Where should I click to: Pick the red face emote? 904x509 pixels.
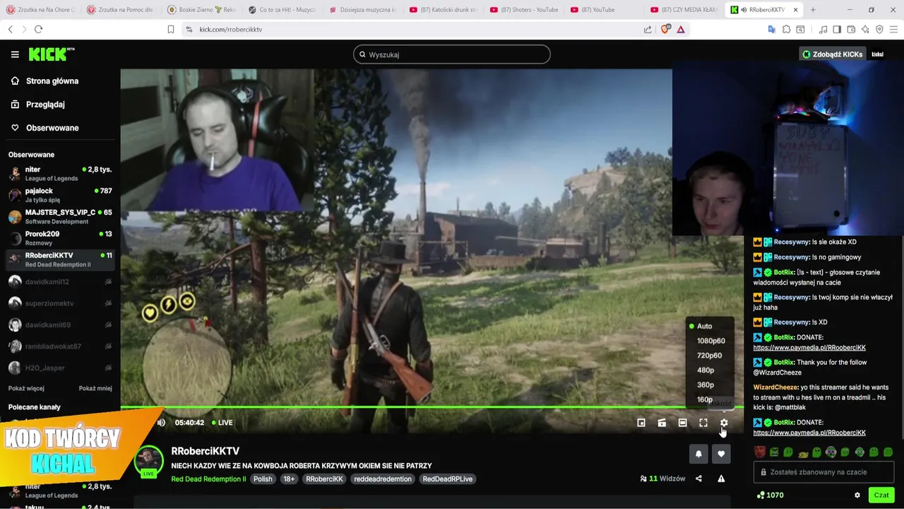tap(759, 452)
